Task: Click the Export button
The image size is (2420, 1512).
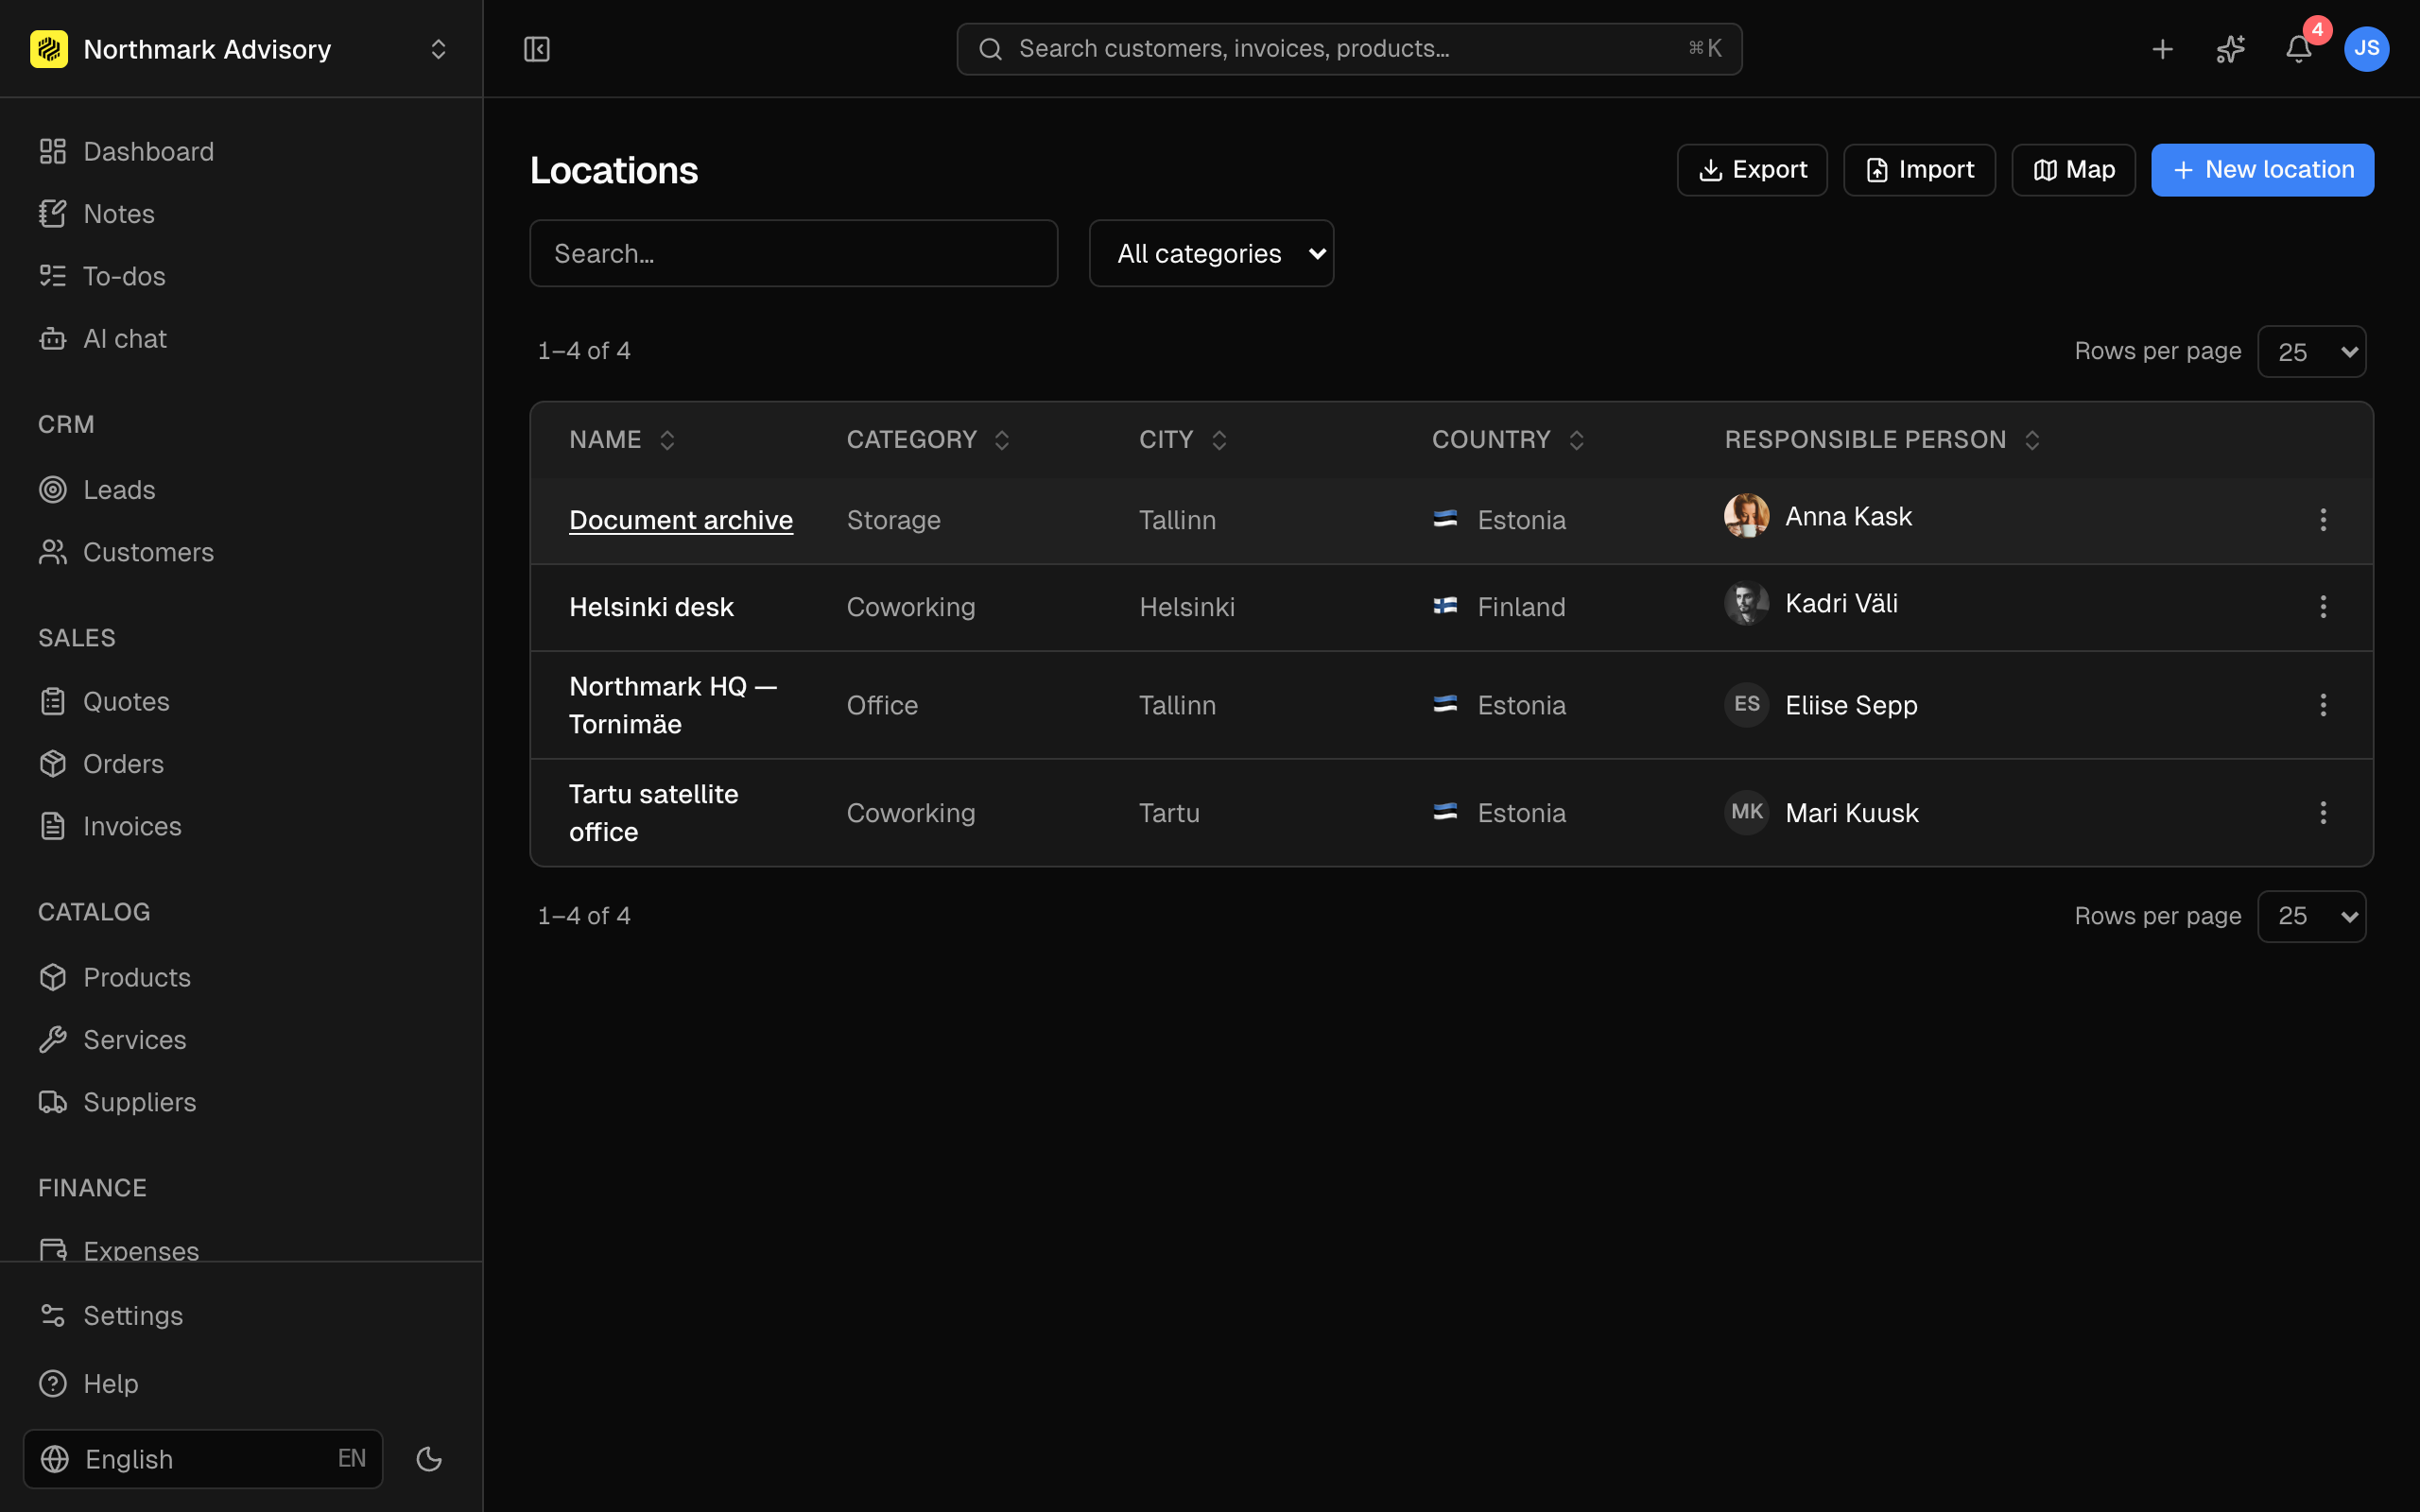Action: tap(1752, 170)
